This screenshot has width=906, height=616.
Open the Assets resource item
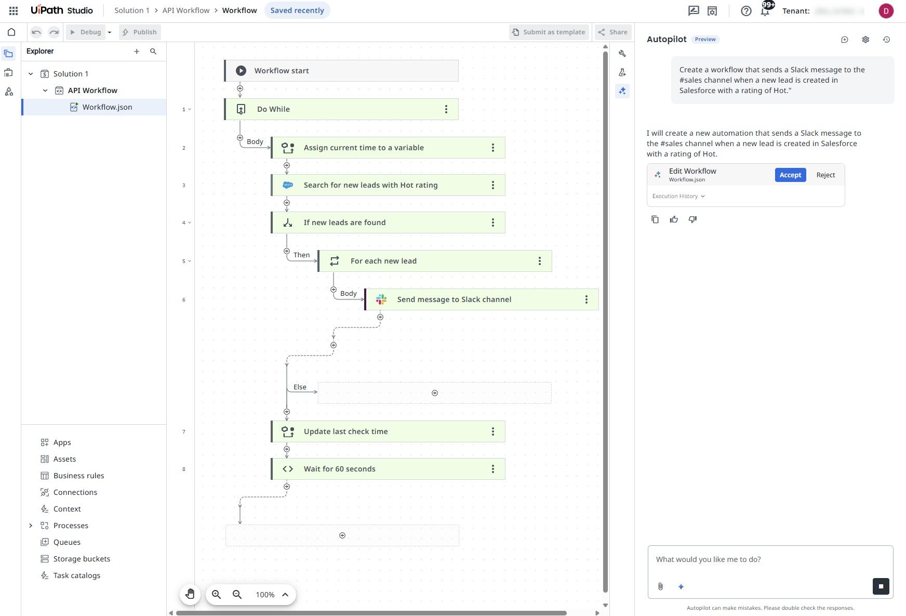[x=64, y=459]
